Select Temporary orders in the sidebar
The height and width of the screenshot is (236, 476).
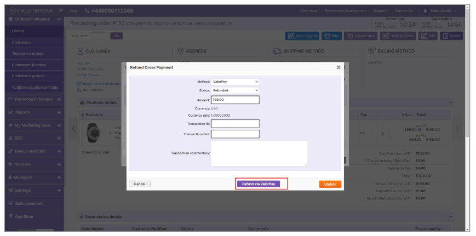35,54
